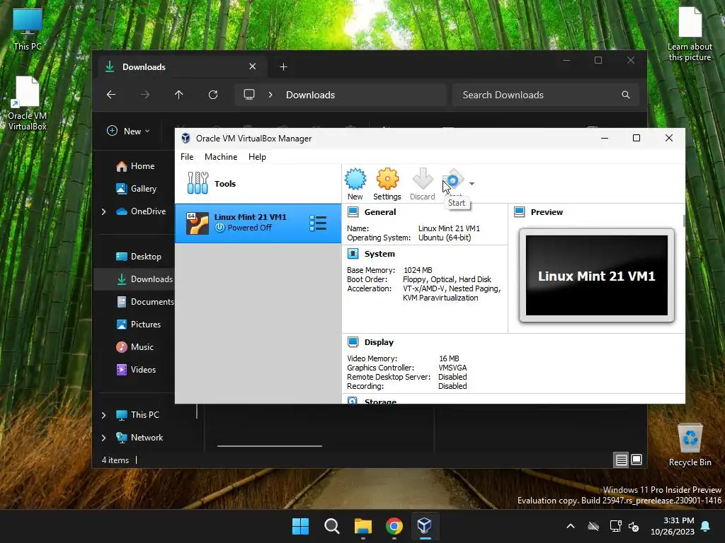
Task: Click the Discard saved state icon
Action: pyautogui.click(x=422, y=184)
